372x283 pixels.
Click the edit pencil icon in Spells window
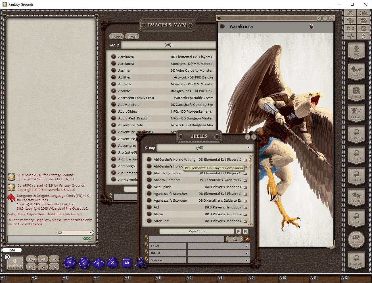click(x=247, y=239)
